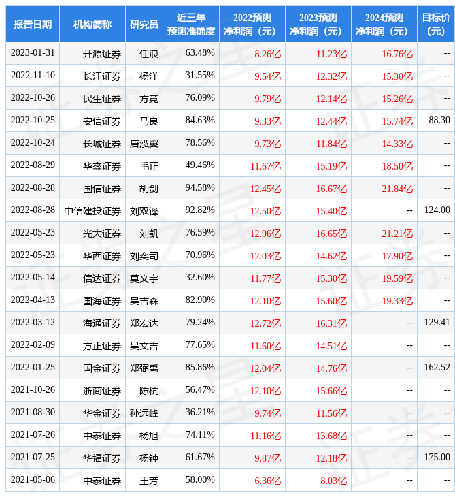Select institution 长城证券

[x=102, y=144]
